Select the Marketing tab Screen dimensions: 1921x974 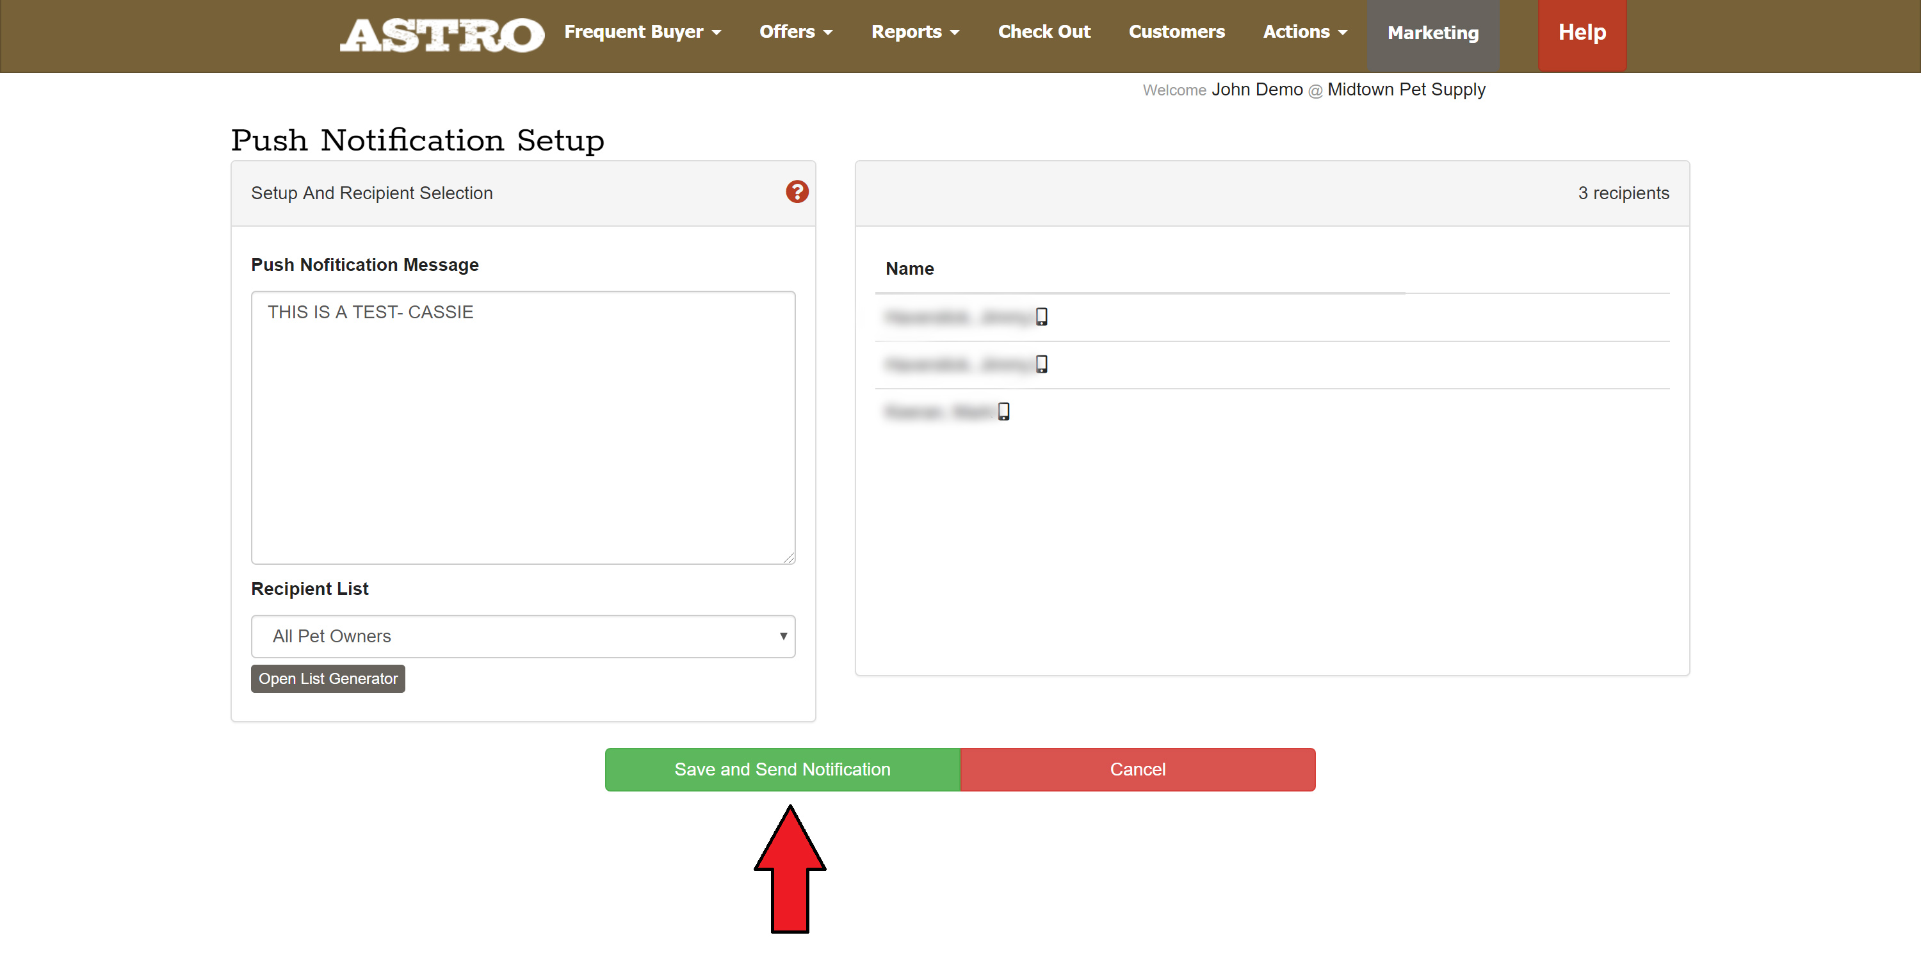click(1432, 33)
